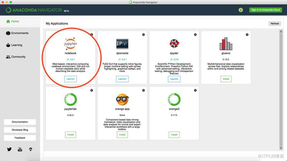The width and height of the screenshot is (287, 161).
Task: Click the Environments cube icon
Action: click(x=8, y=33)
